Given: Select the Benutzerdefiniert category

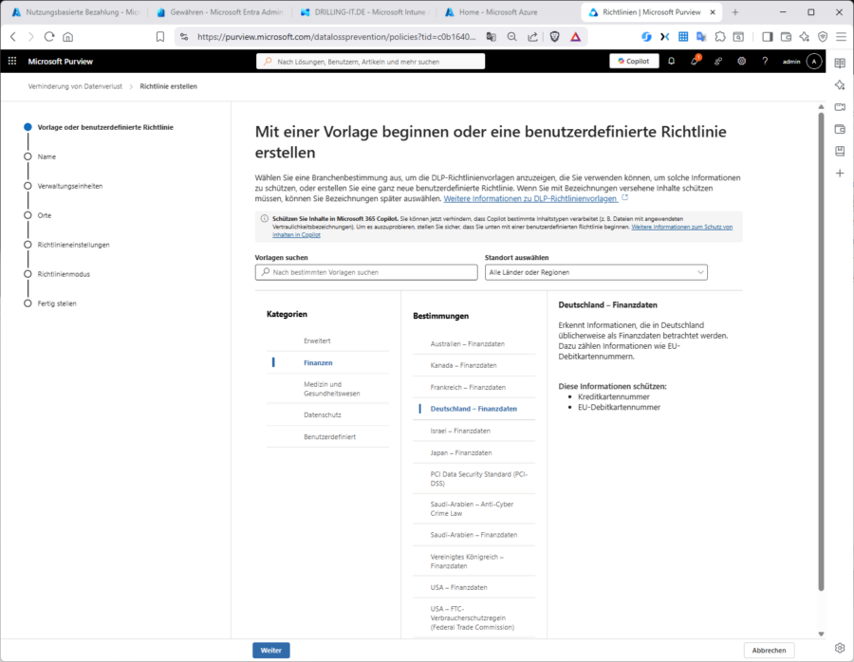Looking at the screenshot, I should [328, 436].
